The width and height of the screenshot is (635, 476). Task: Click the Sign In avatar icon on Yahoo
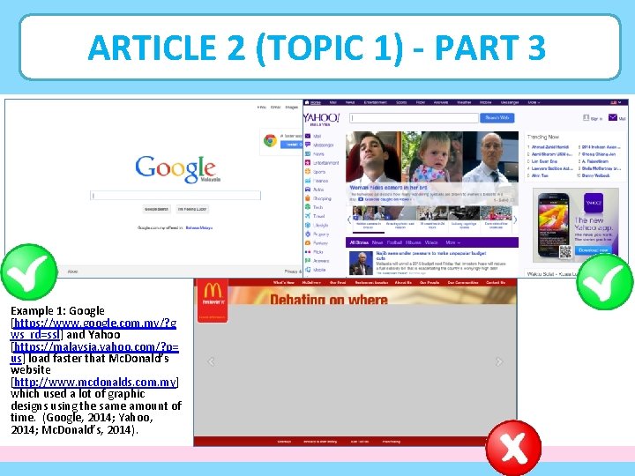tap(586, 117)
